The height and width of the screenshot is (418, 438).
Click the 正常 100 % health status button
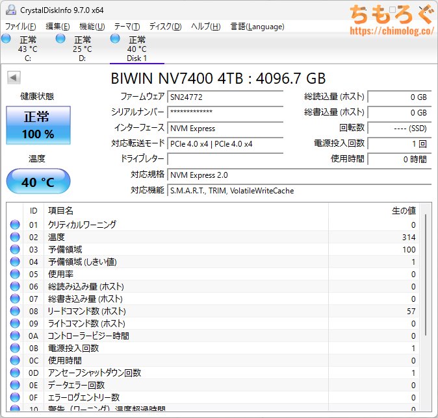click(x=38, y=125)
